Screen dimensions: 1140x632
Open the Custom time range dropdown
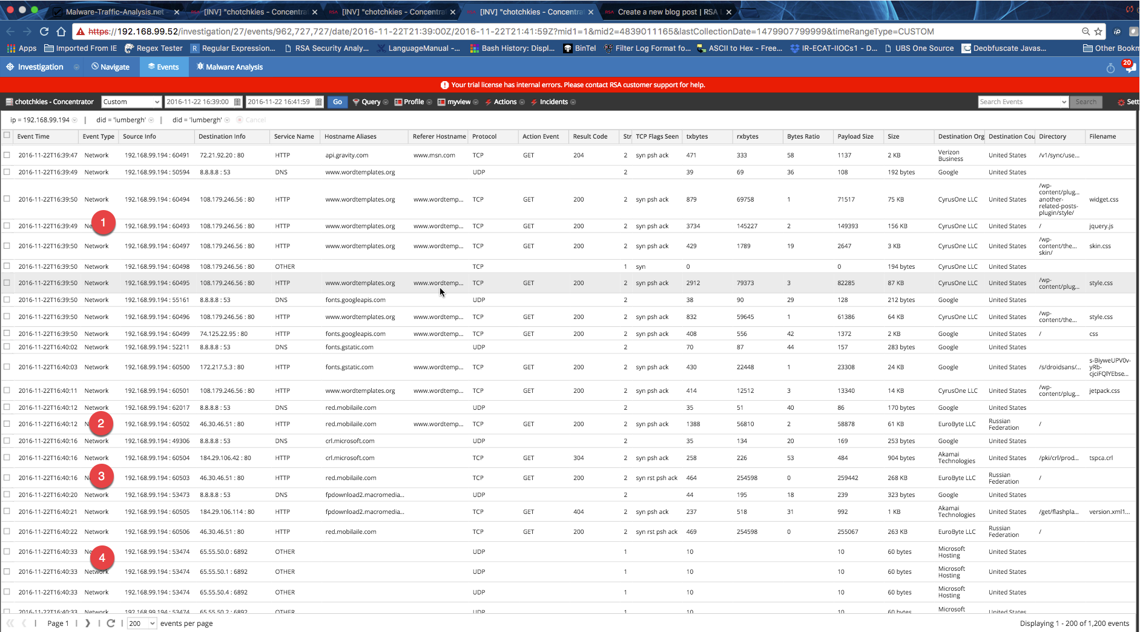point(131,102)
